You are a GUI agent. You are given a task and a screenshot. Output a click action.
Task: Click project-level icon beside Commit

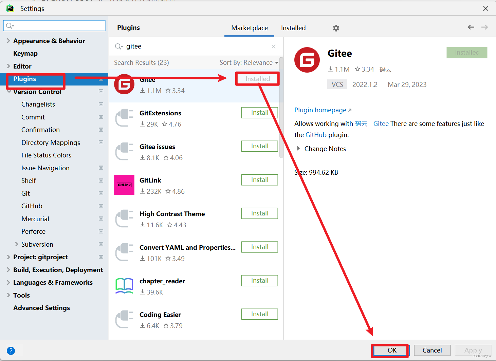[x=101, y=117]
